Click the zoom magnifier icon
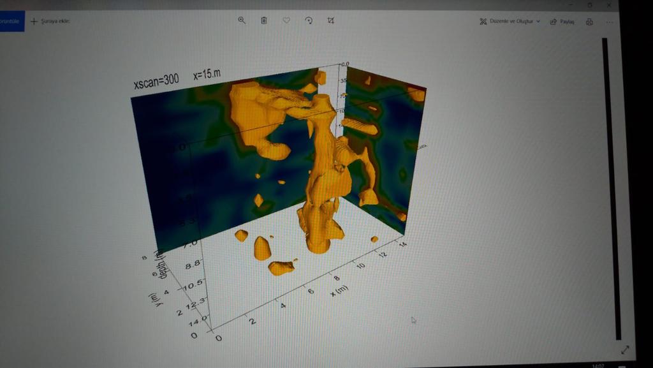 point(242,20)
